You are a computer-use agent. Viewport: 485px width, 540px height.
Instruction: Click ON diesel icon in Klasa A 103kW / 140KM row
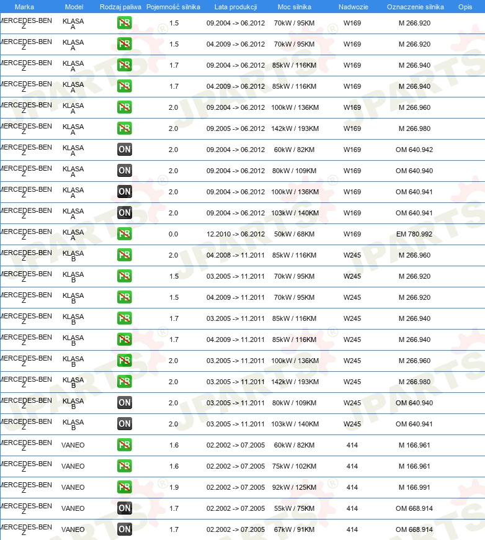click(x=124, y=213)
